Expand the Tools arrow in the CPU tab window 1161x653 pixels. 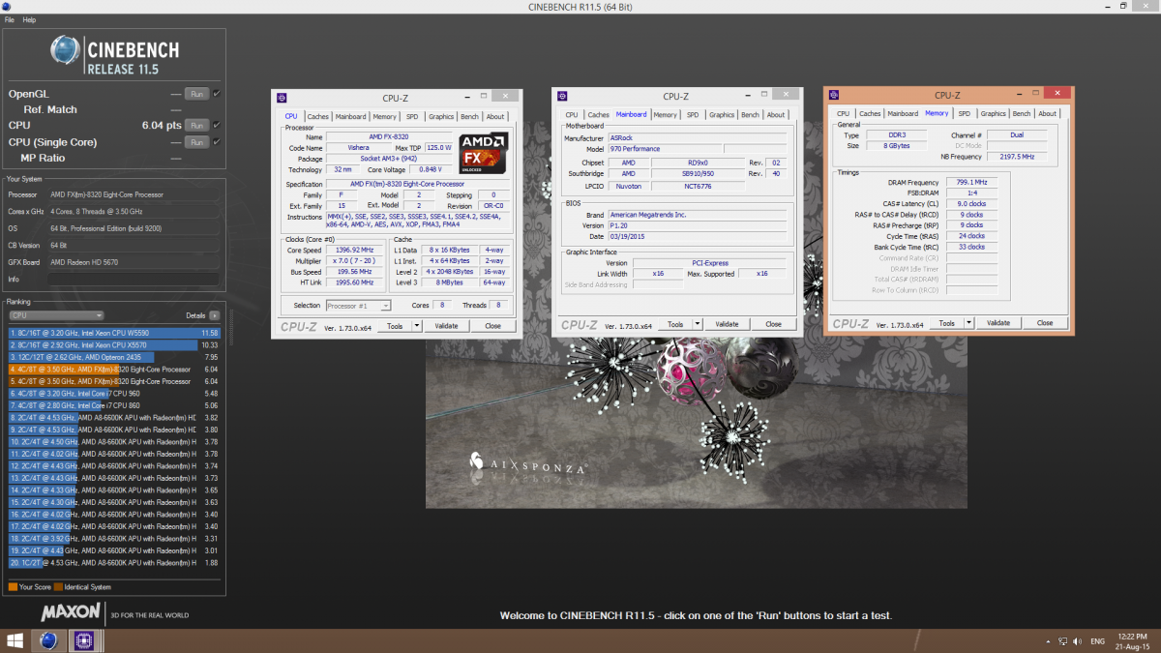coord(417,326)
